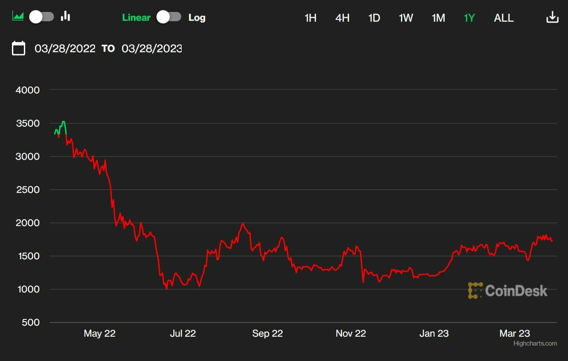This screenshot has height=361, width=568.
Task: Click the 2500 y-axis label
Action: click(27, 190)
